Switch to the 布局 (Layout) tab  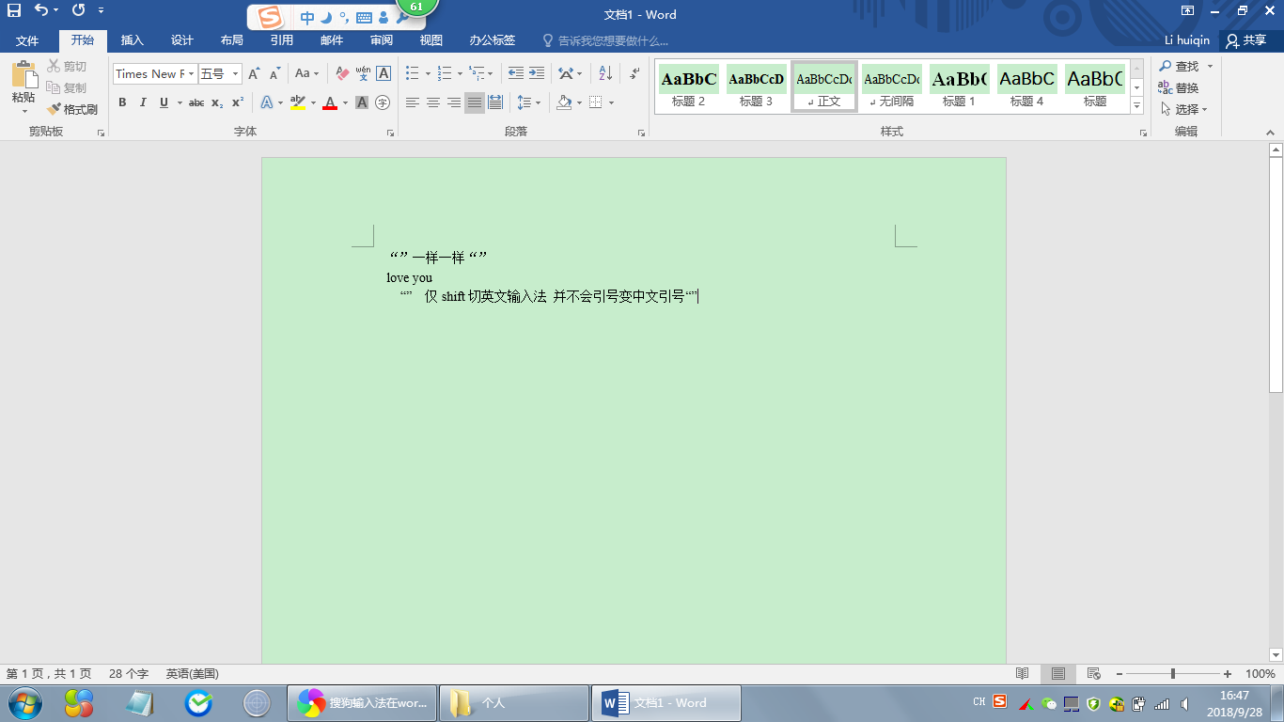click(x=232, y=40)
